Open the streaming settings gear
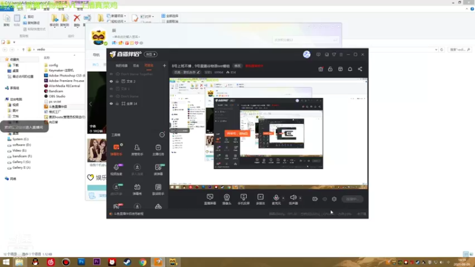Image resolution: width=475 pixels, height=267 pixels. click(x=334, y=199)
